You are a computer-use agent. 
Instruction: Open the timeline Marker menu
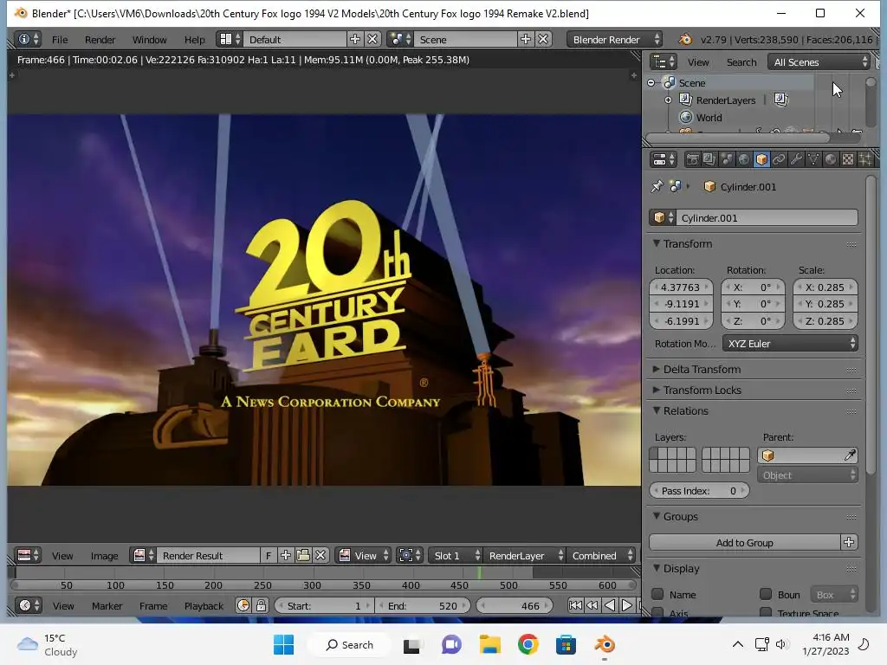(107, 605)
